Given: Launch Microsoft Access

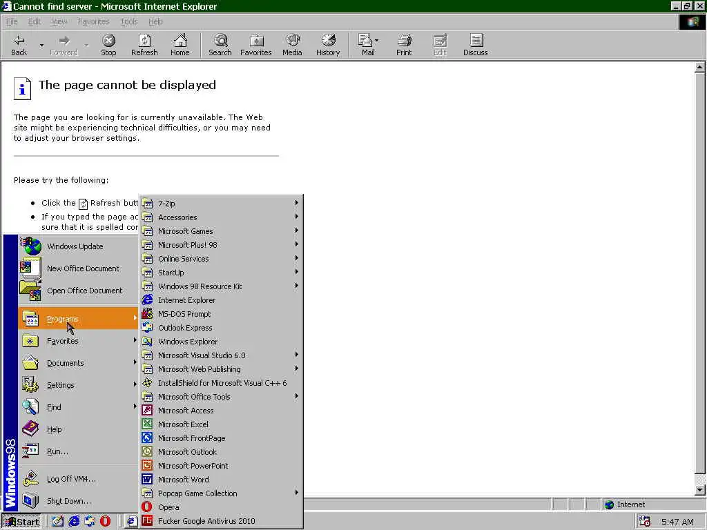Looking at the screenshot, I should [x=221, y=411].
